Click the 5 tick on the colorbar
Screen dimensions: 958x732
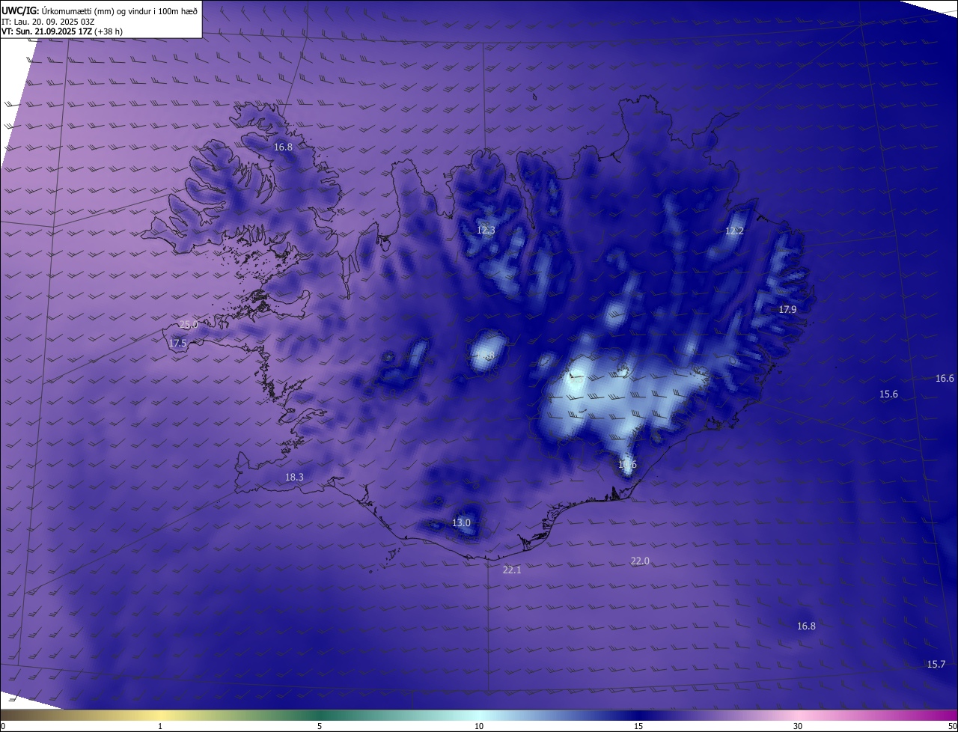[320, 726]
